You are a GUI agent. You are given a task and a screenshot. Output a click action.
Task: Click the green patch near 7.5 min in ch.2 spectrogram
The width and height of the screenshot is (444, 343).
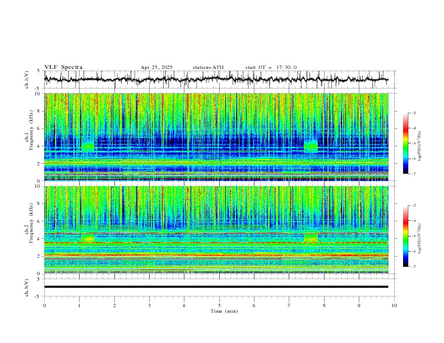tap(311, 238)
